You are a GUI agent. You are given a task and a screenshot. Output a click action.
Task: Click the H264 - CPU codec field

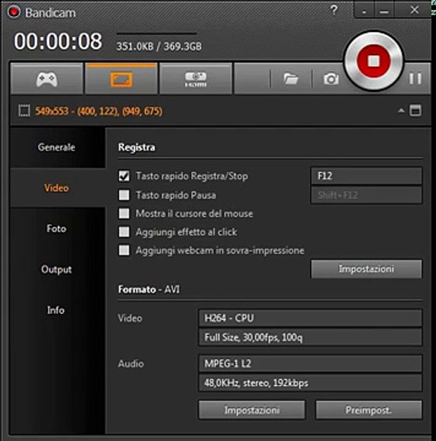click(310, 318)
